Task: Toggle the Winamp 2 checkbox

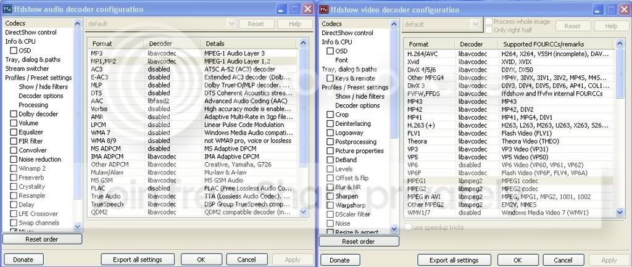Action: coord(14,169)
